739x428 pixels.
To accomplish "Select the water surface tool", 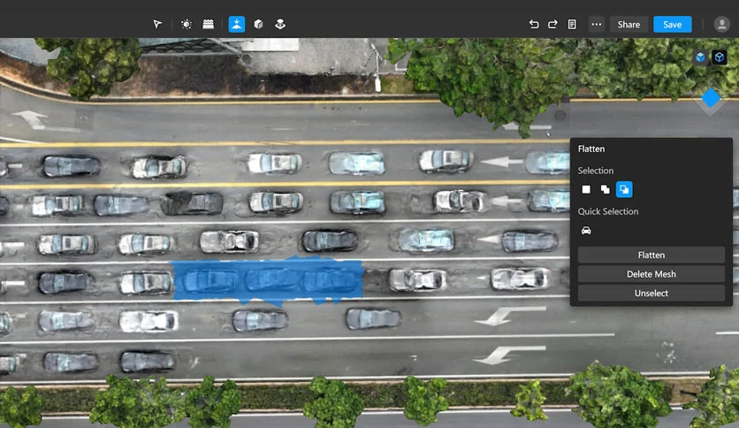I will click(x=208, y=24).
